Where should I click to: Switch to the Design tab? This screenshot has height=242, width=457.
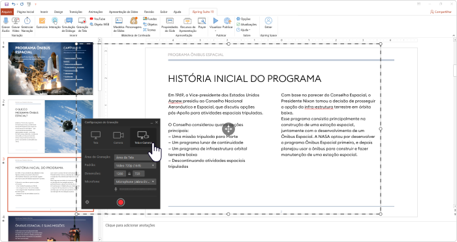pyautogui.click(x=58, y=12)
